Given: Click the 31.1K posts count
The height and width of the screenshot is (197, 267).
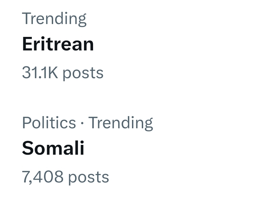Looking at the screenshot, I should (x=63, y=73).
